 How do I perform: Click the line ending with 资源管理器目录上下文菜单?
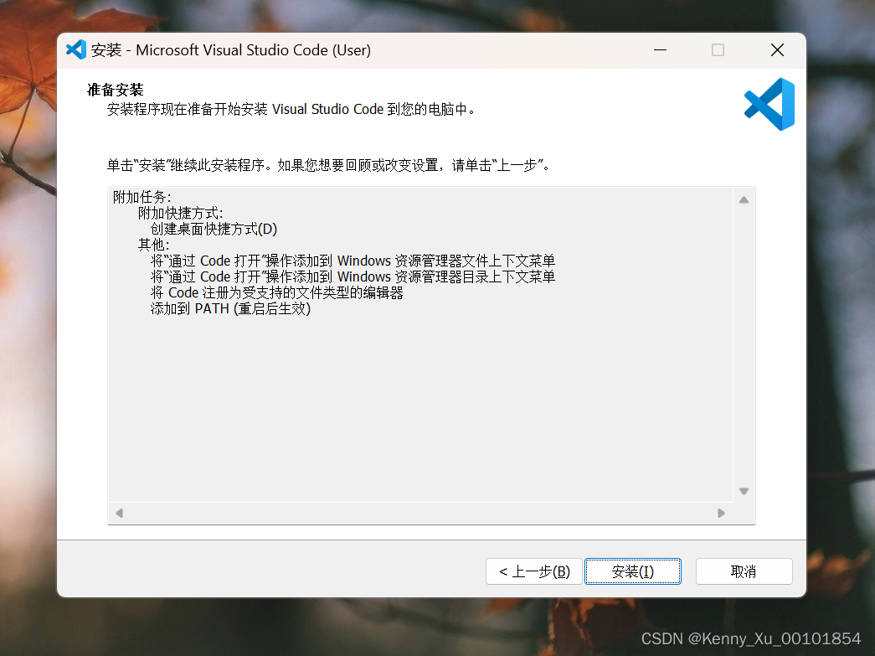(x=353, y=277)
